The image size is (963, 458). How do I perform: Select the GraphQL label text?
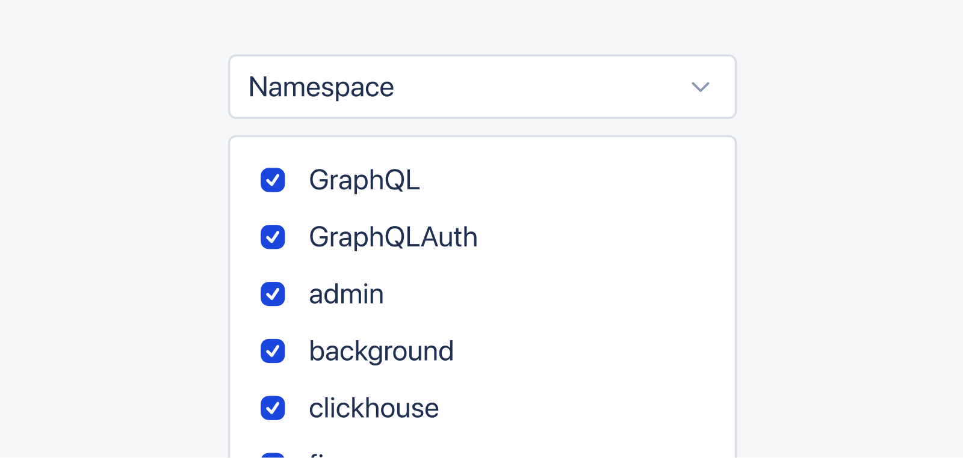pos(364,180)
